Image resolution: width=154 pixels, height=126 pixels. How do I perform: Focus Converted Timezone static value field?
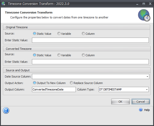[x=90, y=62]
